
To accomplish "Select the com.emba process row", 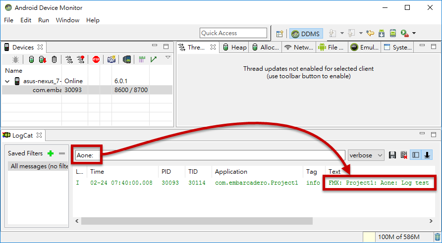I will point(87,90).
